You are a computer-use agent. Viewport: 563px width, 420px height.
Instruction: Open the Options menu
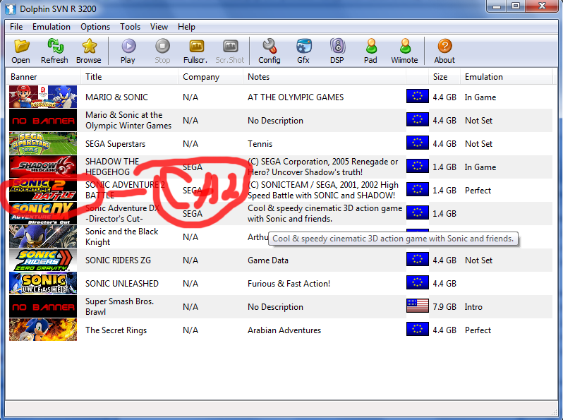click(95, 27)
